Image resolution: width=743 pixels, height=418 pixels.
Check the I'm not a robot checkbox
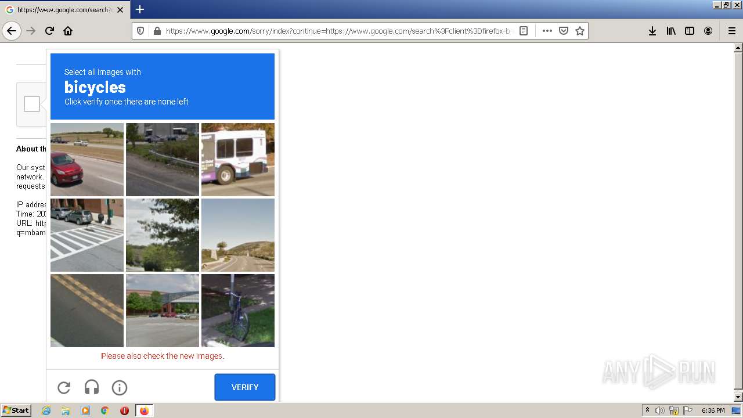pos(32,104)
